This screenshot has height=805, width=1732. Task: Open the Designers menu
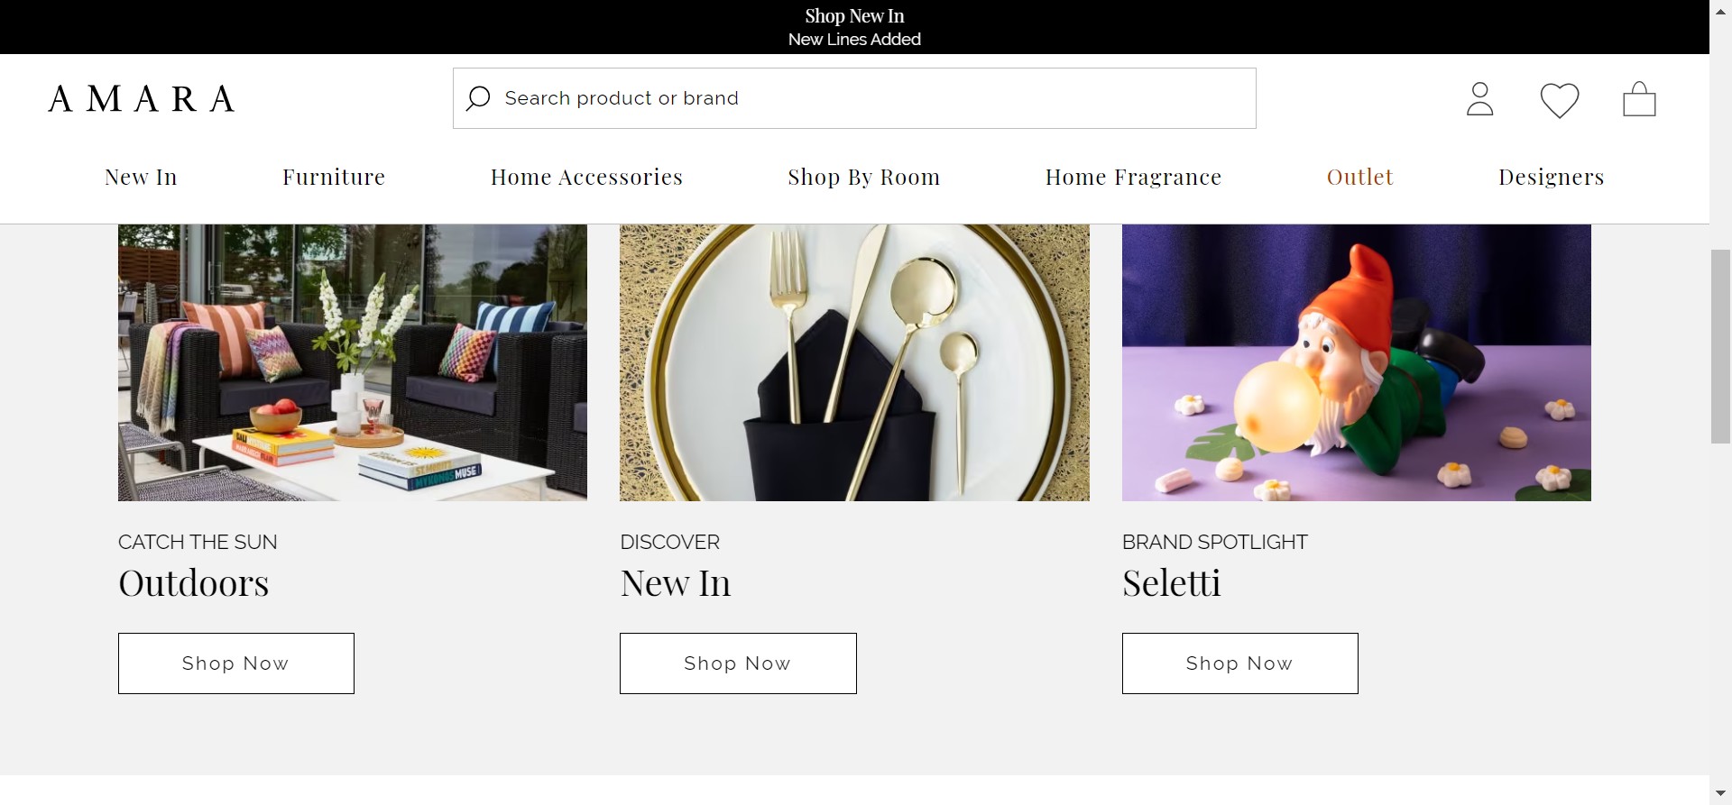click(x=1552, y=178)
